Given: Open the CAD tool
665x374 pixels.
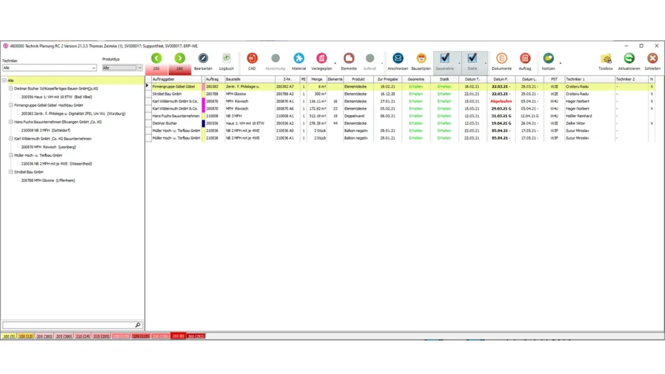Looking at the screenshot, I should (x=252, y=59).
